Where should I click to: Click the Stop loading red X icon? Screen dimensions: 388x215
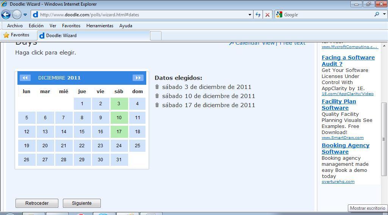click(268, 15)
